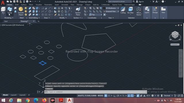Toggle object snap tracking in status bar
Viewport: 184px width, 103px height.
pyautogui.click(x=129, y=96)
